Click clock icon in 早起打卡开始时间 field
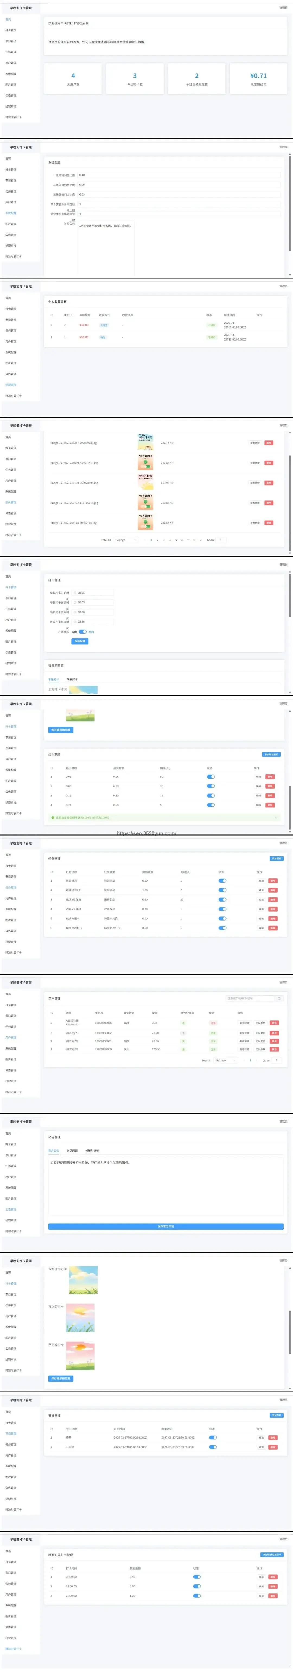 [x=75, y=593]
